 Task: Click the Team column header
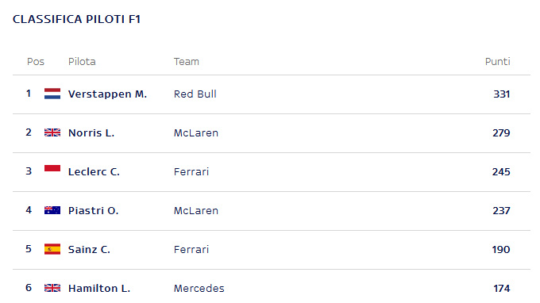[x=187, y=62]
